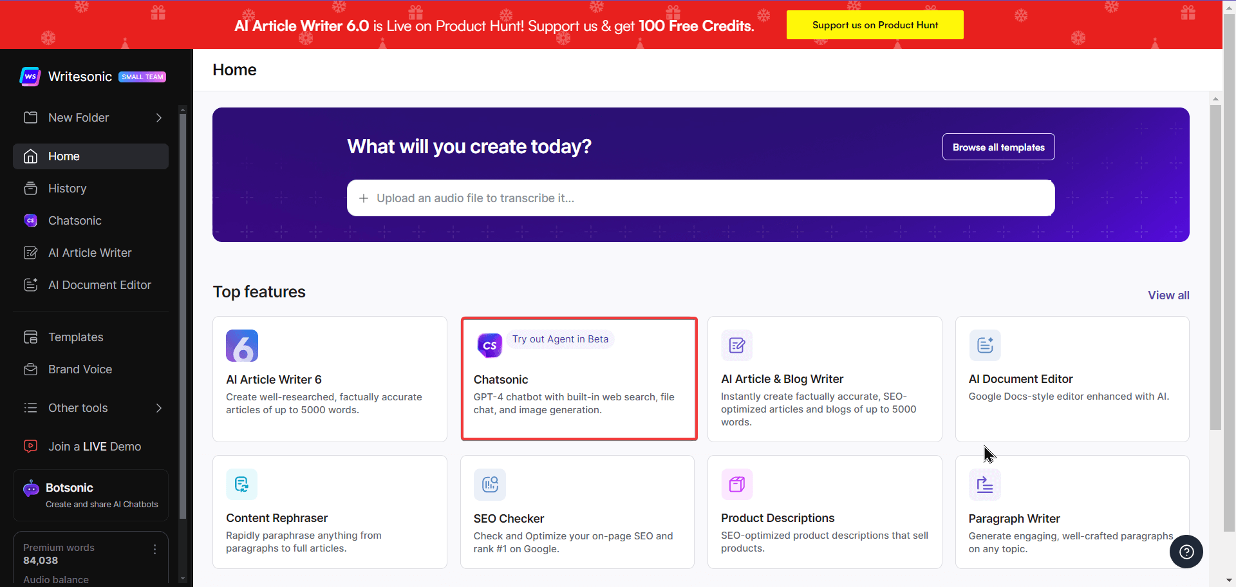The image size is (1236, 587).
Task: Click the Chatsonic CS icon in Top features
Action: tap(489, 346)
